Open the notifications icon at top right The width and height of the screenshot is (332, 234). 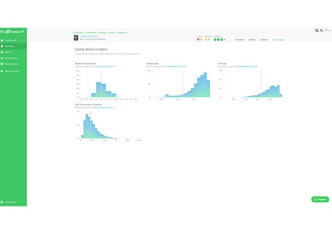(317, 30)
